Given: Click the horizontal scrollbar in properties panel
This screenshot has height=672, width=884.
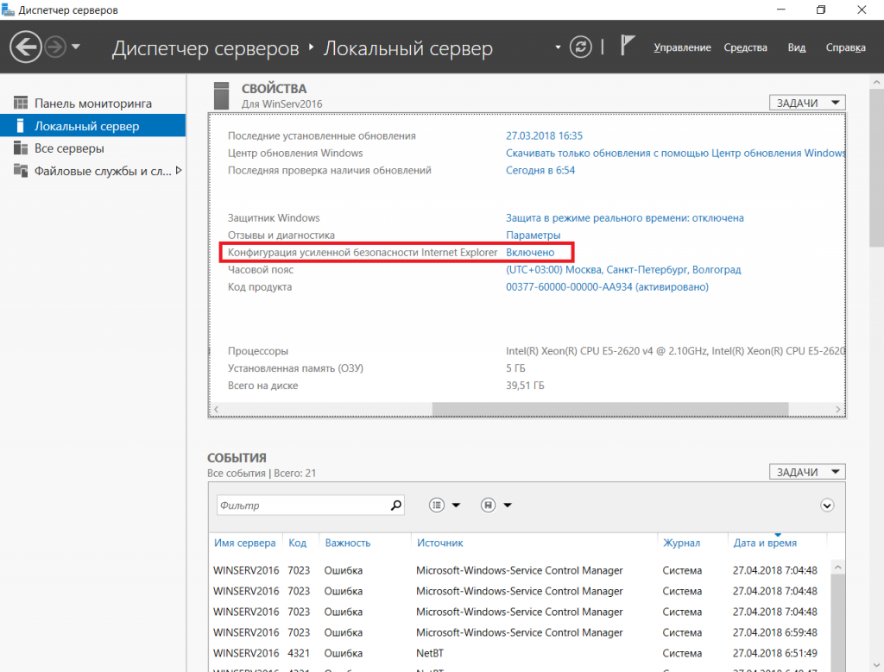Looking at the screenshot, I should pos(609,409).
